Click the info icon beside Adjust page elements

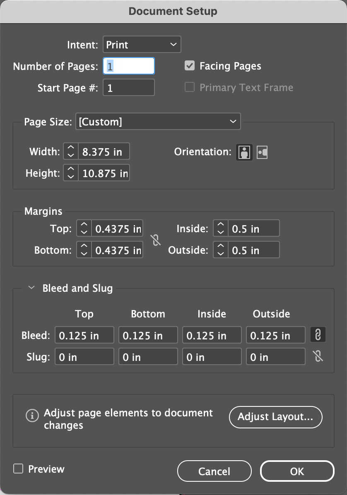click(x=32, y=416)
